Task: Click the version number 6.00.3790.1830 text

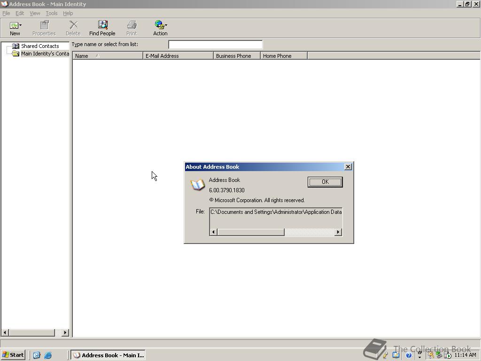Action: (x=227, y=190)
